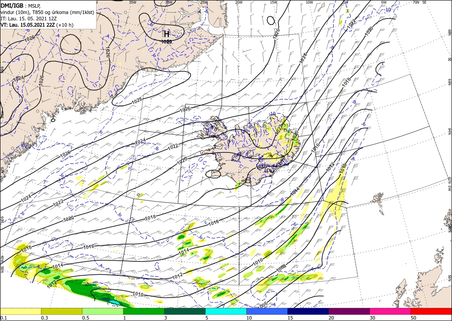Click the '20W' longitude label

[x=239, y=2]
